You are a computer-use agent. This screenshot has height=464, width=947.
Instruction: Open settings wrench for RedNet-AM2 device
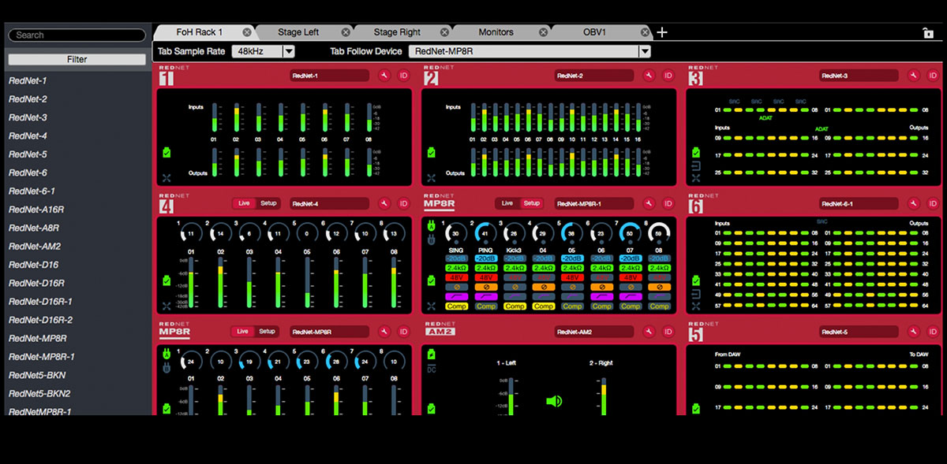(x=649, y=332)
